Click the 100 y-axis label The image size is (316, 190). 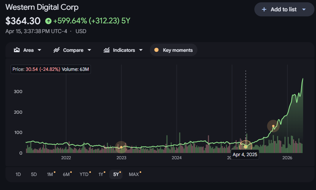click(18, 132)
